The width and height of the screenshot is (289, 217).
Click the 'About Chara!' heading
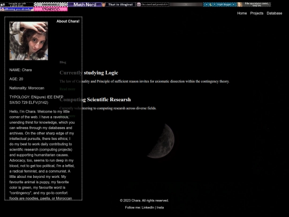pyautogui.click(x=68, y=21)
